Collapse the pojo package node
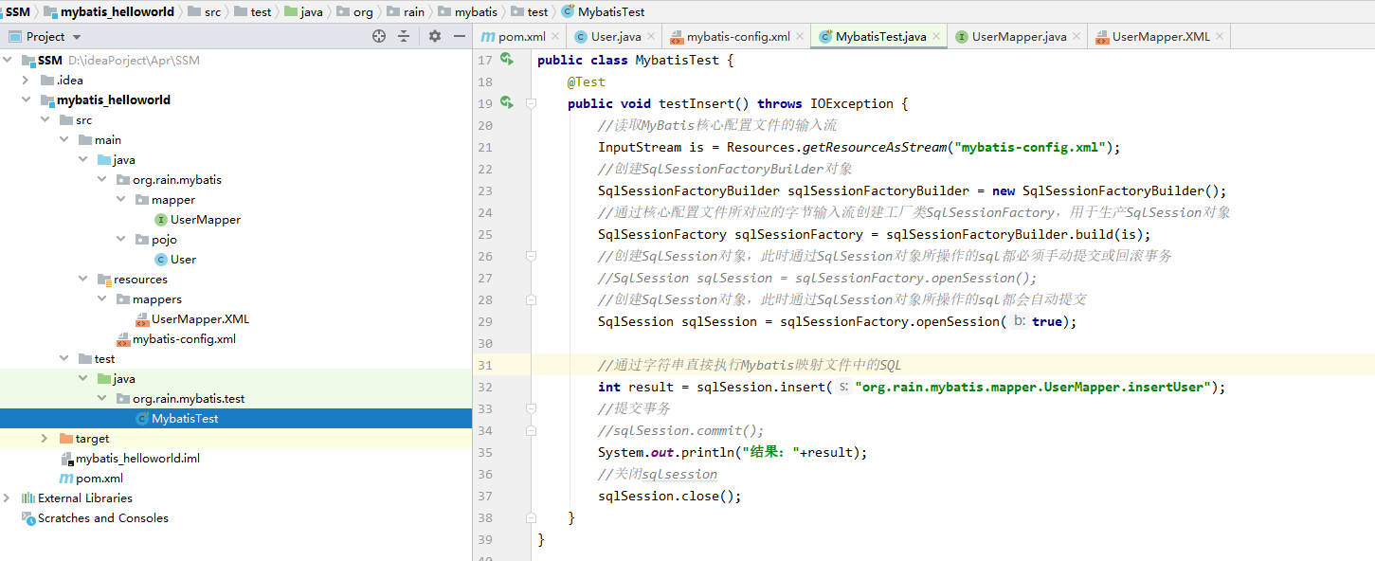 click(121, 240)
